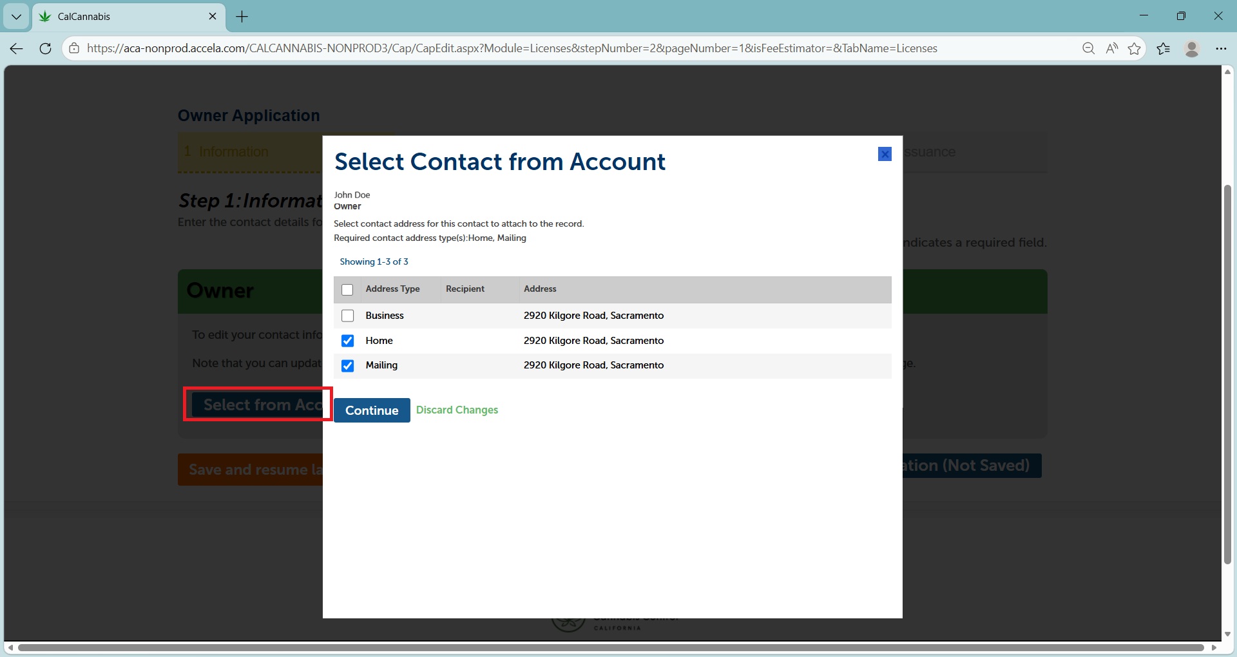Open the browser profile menu
Viewport: 1237px width, 657px height.
(1192, 48)
